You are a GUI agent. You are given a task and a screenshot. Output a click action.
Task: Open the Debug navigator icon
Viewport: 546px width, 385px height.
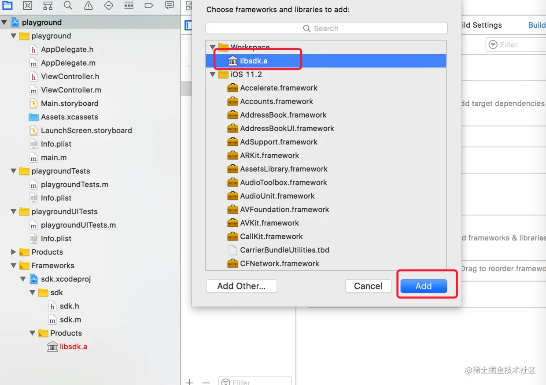[129, 5]
